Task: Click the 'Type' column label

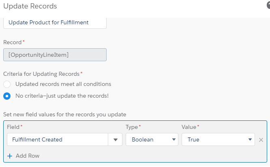Action: click(x=132, y=127)
